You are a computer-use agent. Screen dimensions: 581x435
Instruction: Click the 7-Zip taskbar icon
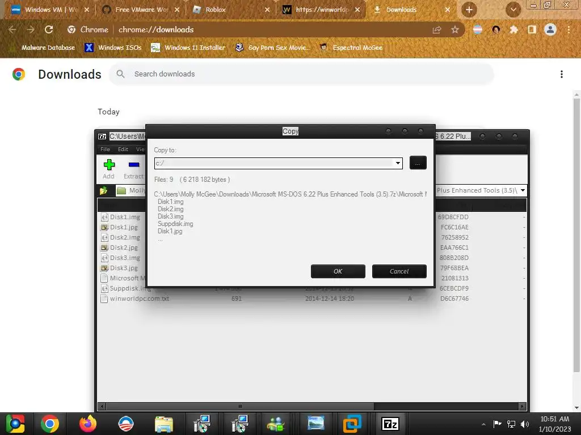[390, 424]
